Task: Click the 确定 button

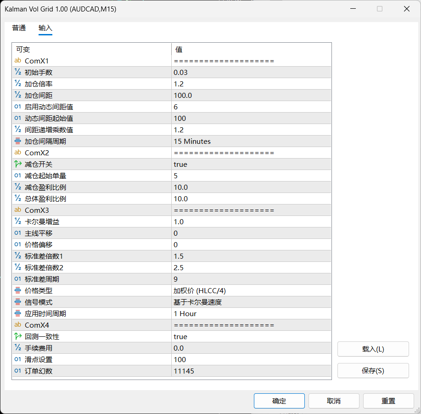Action: 279,401
